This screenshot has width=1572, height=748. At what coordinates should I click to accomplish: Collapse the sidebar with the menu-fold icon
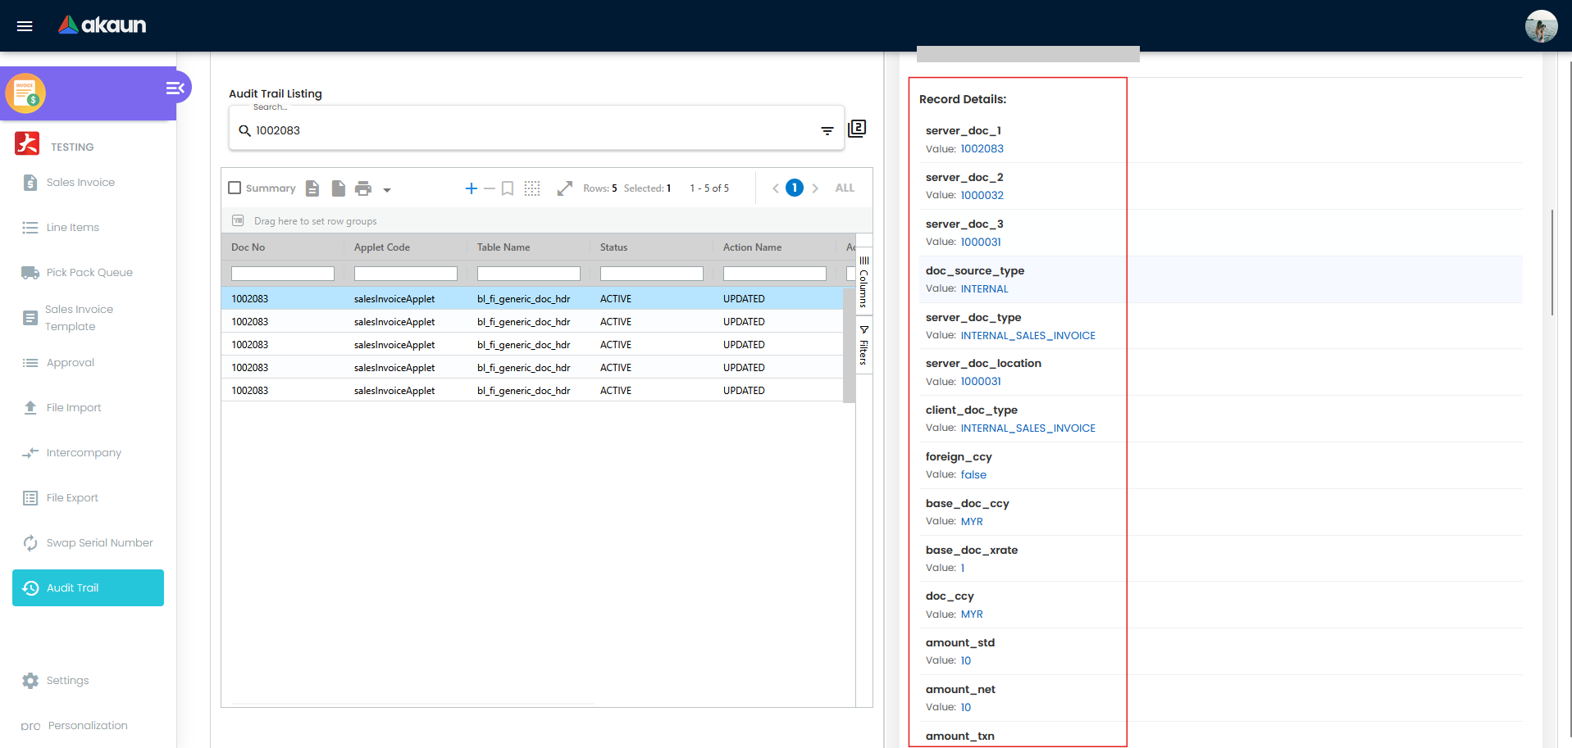(x=175, y=88)
